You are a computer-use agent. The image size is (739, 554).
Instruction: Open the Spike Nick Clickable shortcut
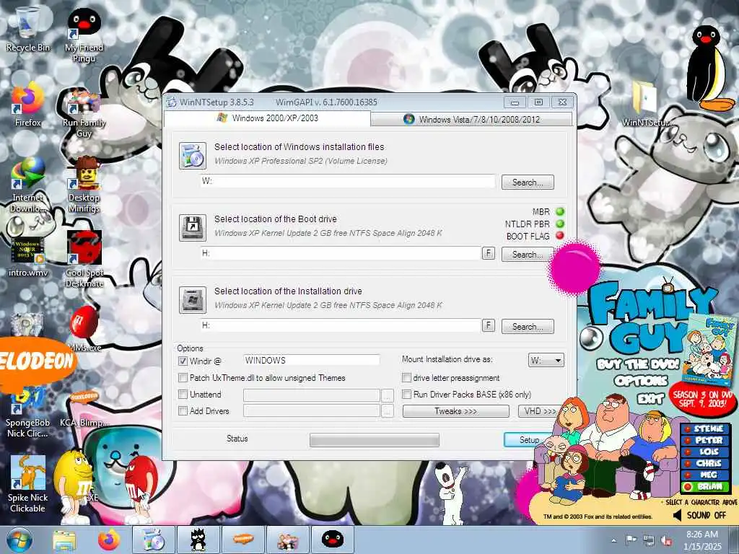tap(28, 484)
